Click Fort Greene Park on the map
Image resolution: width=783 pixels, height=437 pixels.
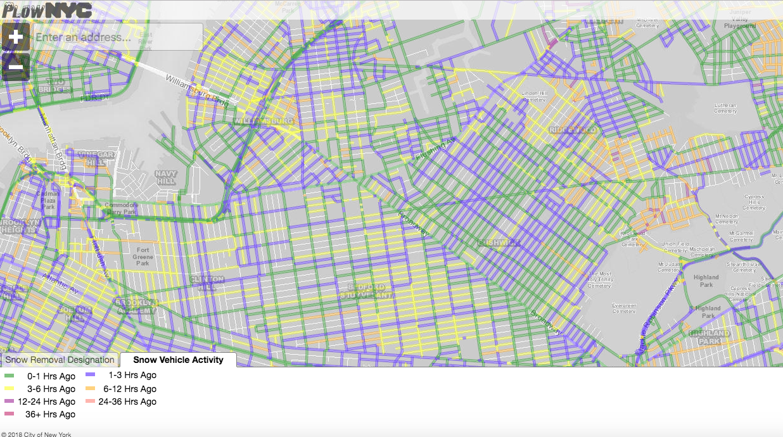[143, 256]
